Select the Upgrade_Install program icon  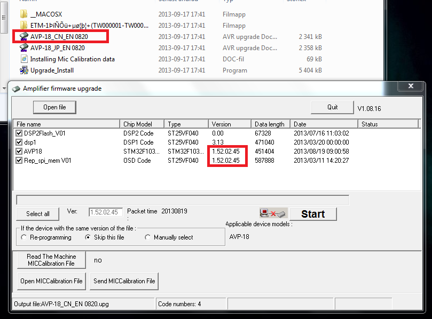point(23,70)
